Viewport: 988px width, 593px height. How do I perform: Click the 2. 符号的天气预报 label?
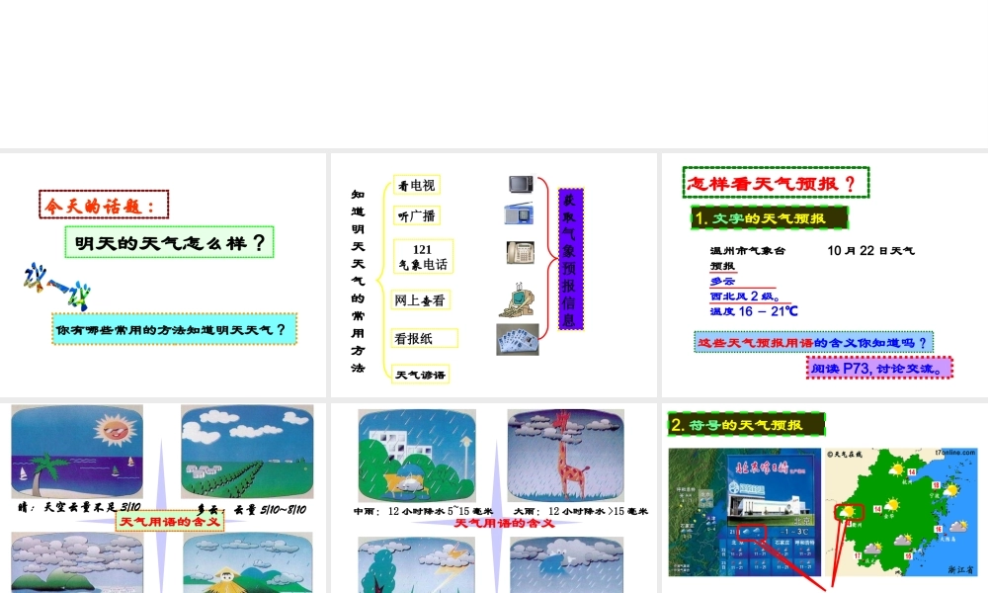point(746,425)
